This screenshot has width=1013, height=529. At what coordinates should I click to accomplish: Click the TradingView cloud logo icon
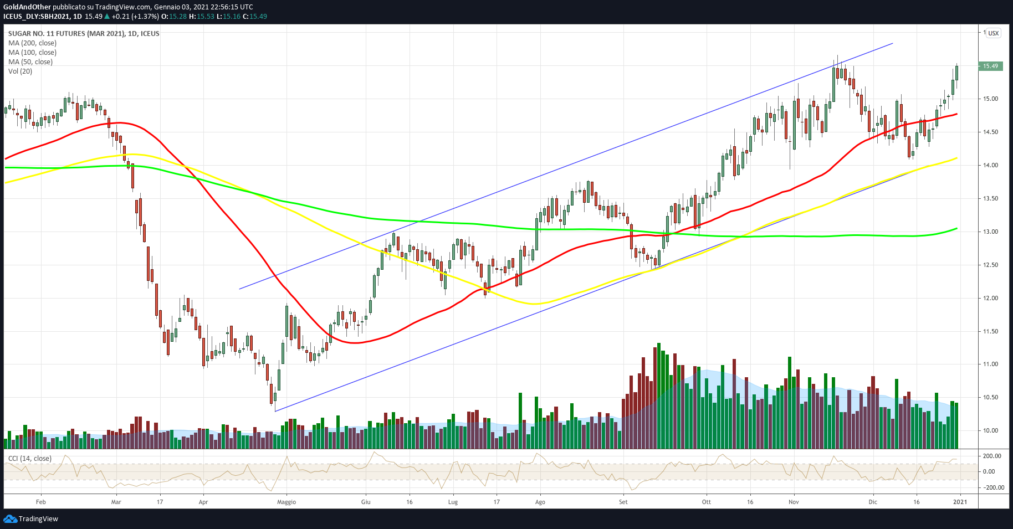point(10,518)
